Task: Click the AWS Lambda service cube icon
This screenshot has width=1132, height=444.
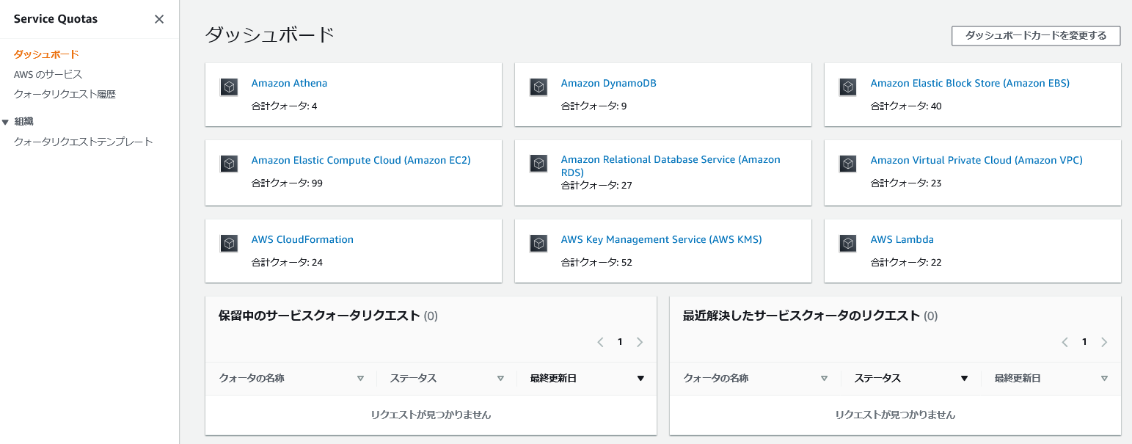Action: [848, 244]
